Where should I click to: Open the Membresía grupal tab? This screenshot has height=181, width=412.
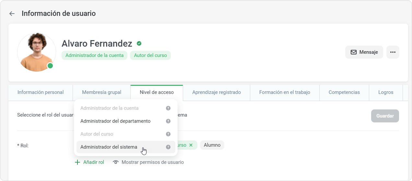tap(101, 92)
